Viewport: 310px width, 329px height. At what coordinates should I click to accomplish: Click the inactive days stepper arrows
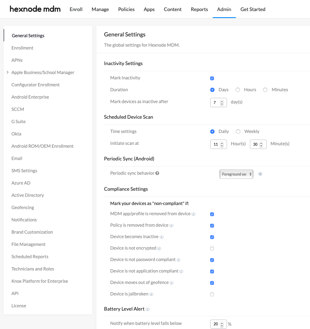(x=222, y=103)
